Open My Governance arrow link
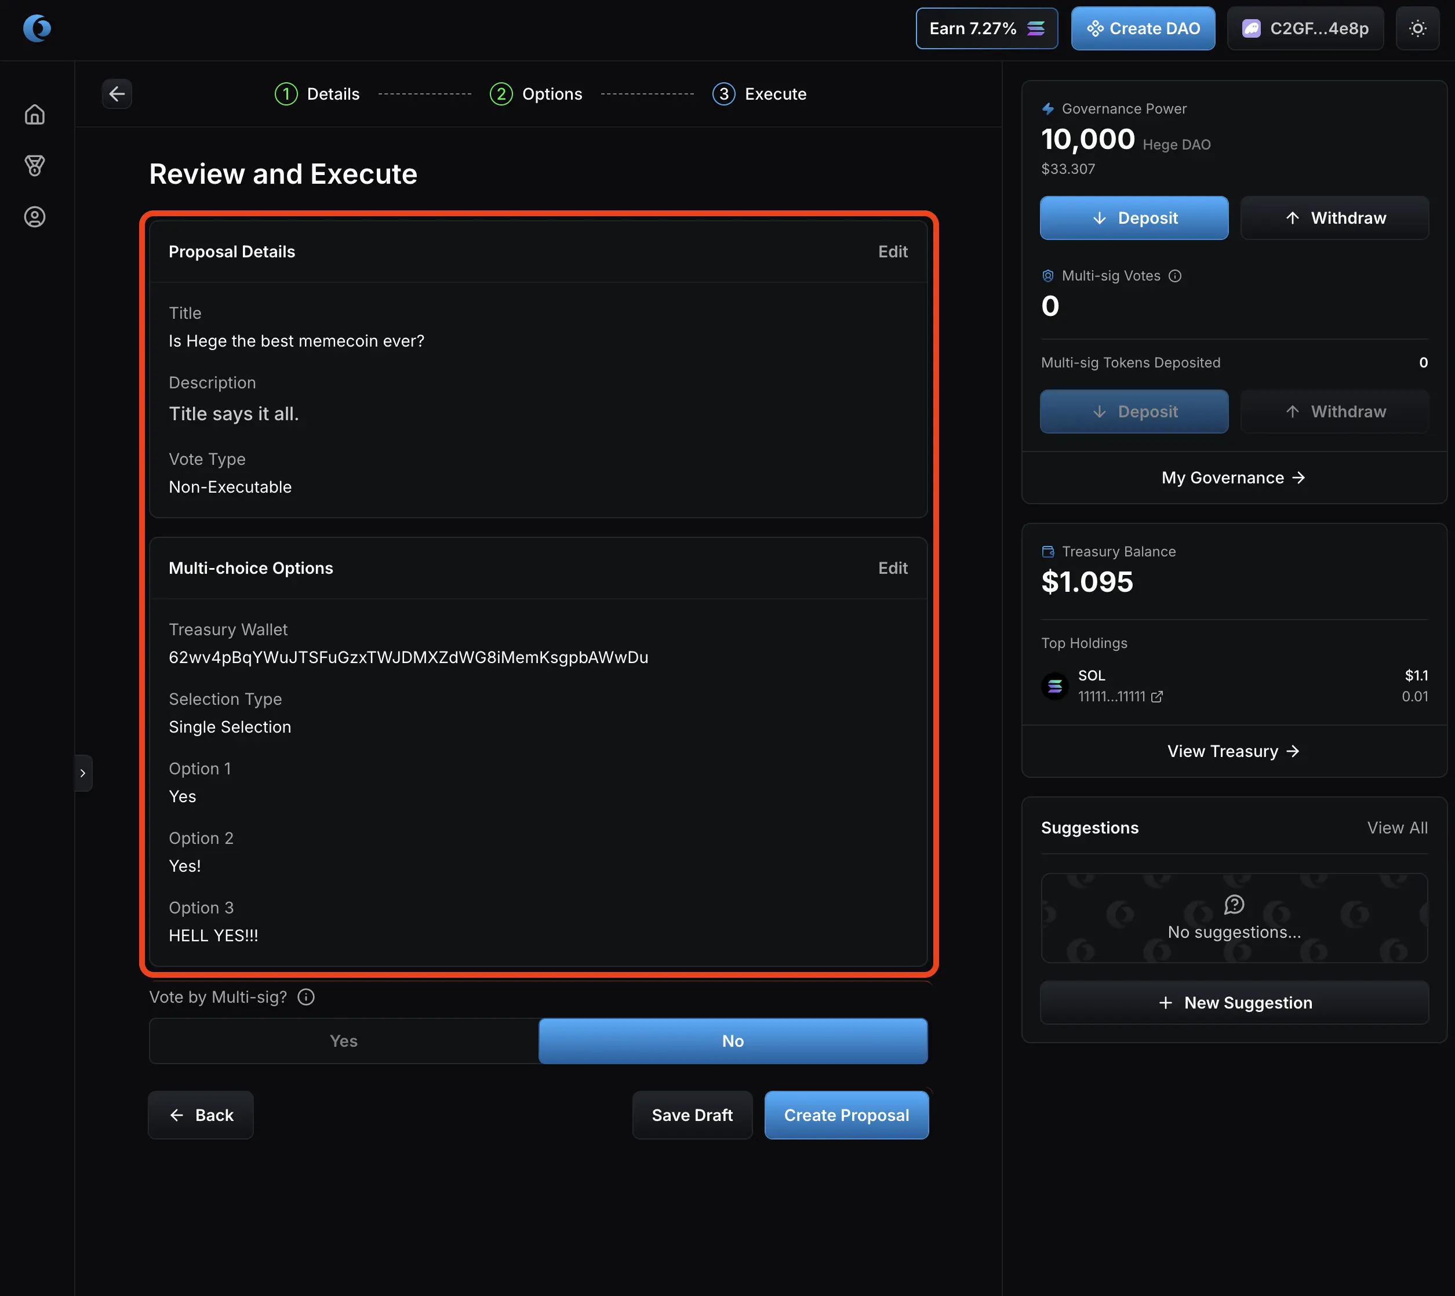1455x1296 pixels. point(1234,478)
